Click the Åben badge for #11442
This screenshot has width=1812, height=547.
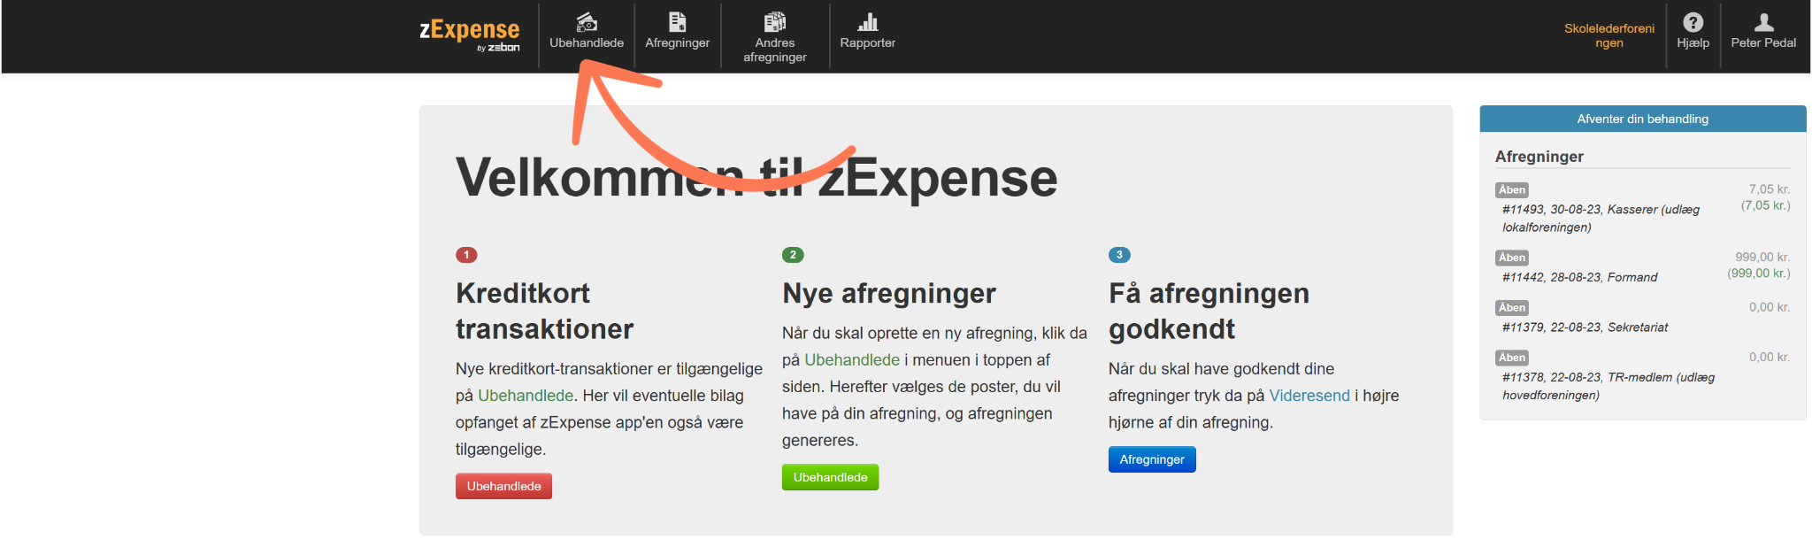[x=1512, y=258]
